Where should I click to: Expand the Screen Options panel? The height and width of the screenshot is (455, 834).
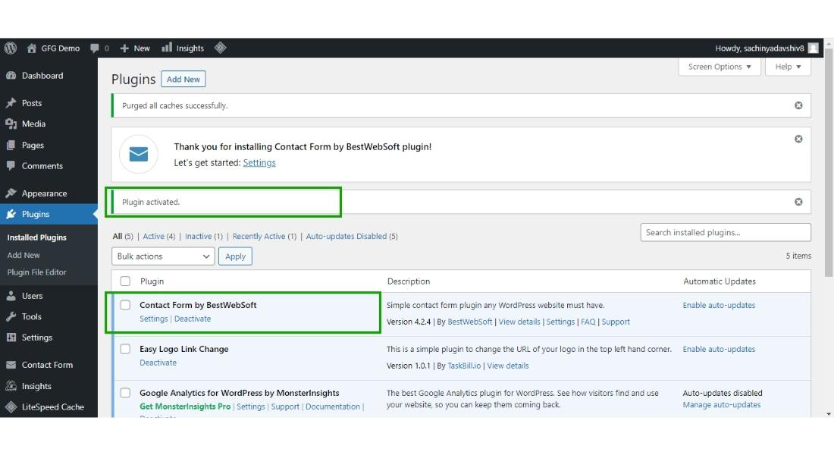tap(720, 67)
